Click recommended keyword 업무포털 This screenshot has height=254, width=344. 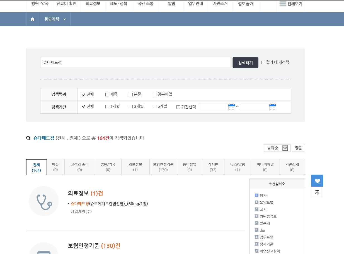pos(267,237)
